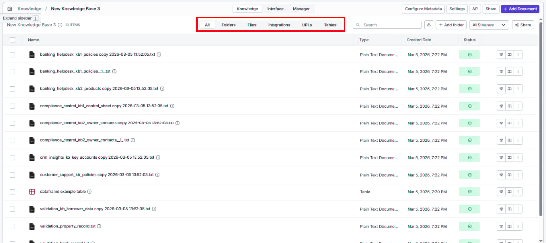Check the box for compliance_control_kb2_owner_contacts copy file
The width and height of the screenshot is (546, 243).
click(12, 123)
